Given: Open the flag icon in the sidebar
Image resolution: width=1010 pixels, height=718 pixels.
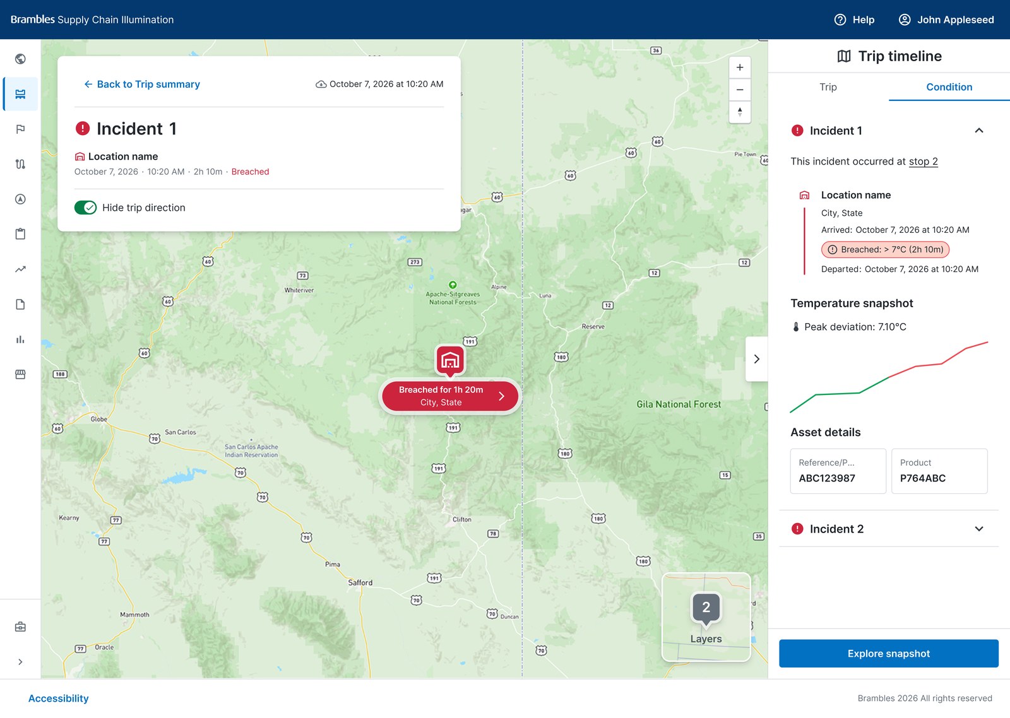Looking at the screenshot, I should pos(20,129).
